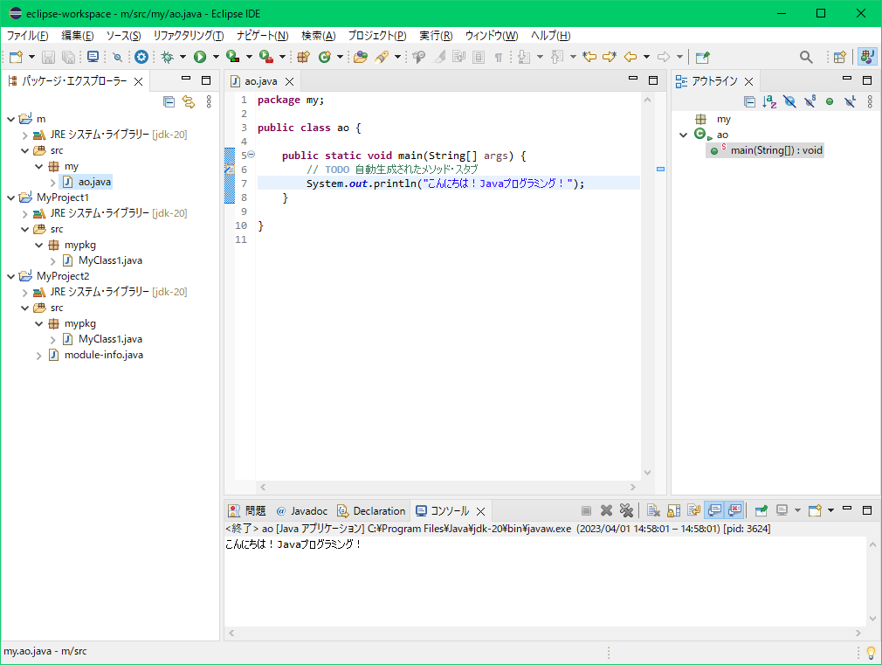Click the fold toggle on line 5

252,155
